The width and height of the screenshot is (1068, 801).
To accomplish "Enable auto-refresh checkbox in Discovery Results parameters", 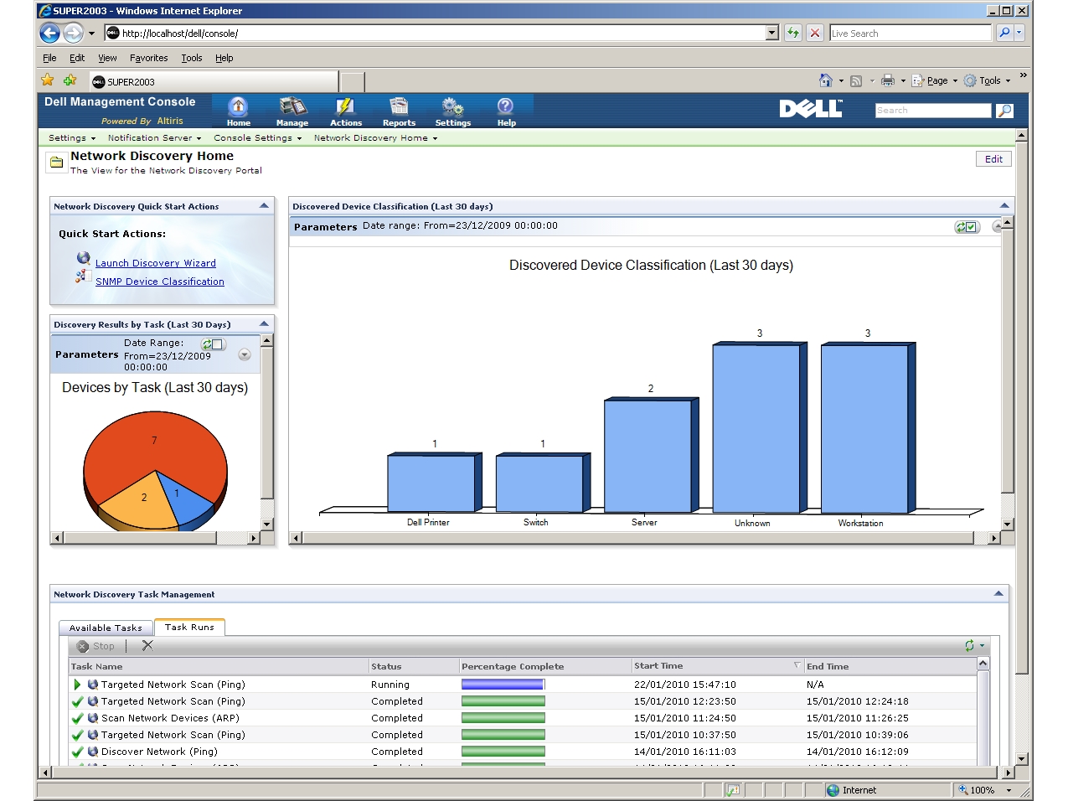I will point(217,344).
